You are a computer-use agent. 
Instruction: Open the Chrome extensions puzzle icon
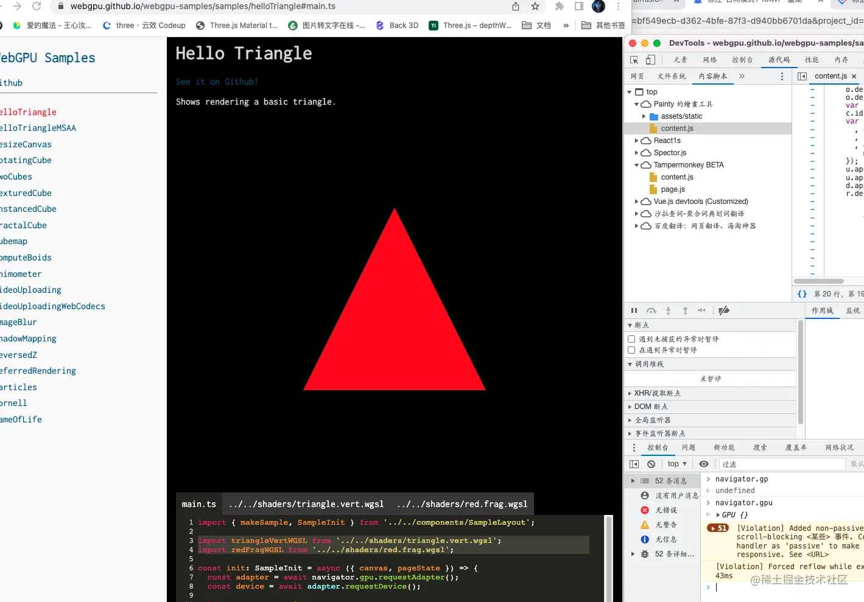pyautogui.click(x=560, y=6)
